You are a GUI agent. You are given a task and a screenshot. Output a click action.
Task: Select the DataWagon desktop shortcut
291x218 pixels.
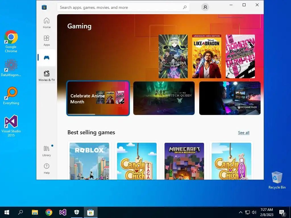pyautogui.click(x=11, y=68)
